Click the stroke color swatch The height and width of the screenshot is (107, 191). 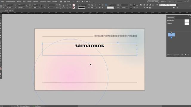tap(74, 7)
